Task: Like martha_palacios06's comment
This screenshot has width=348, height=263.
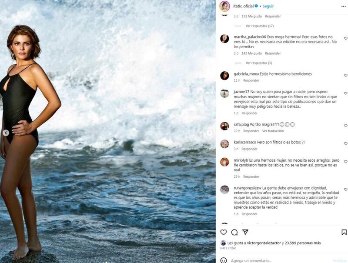Action: point(345,38)
